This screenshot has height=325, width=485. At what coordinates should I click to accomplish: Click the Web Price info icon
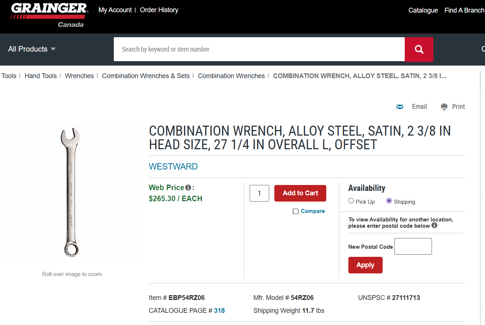tap(188, 188)
